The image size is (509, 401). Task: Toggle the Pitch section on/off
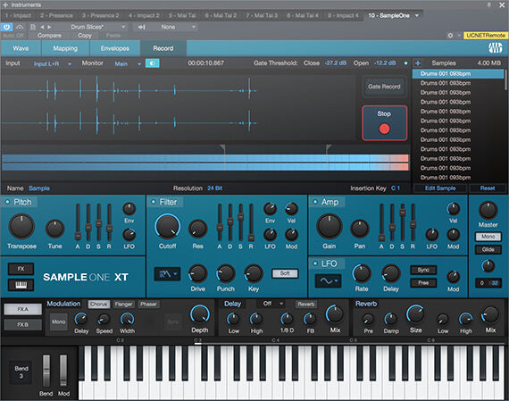point(7,202)
